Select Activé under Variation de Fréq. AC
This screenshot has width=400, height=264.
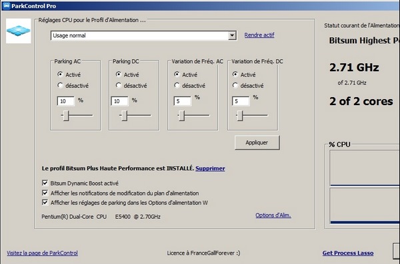point(177,74)
